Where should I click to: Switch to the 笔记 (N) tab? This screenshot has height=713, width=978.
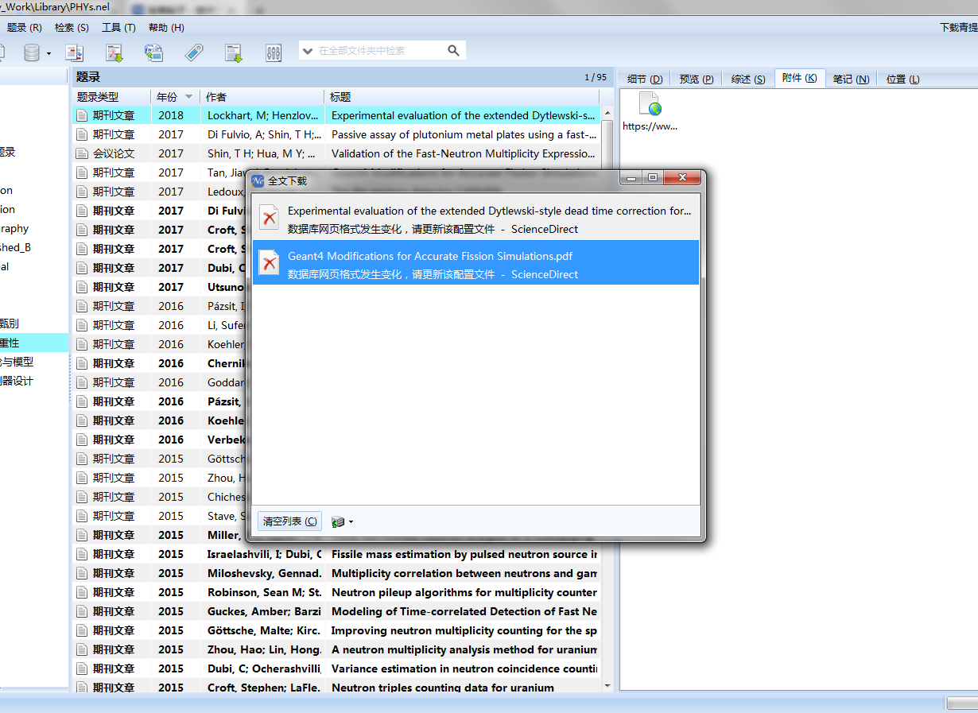(851, 79)
